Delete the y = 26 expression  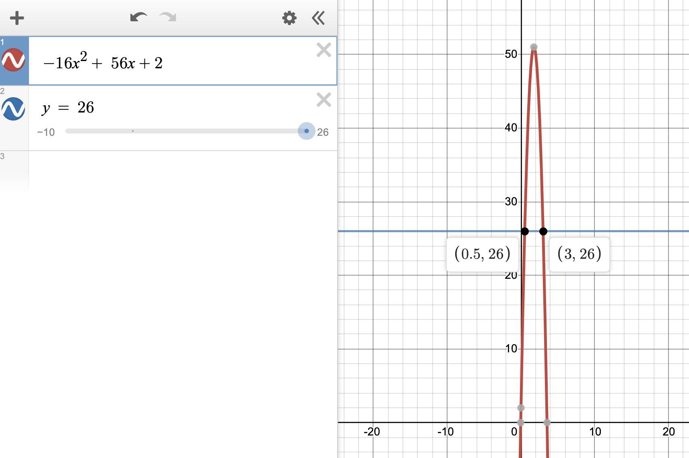[x=324, y=100]
